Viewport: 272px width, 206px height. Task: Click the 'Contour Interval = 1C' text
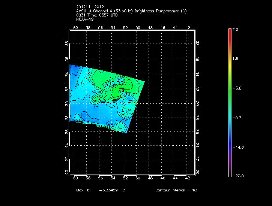point(176,191)
